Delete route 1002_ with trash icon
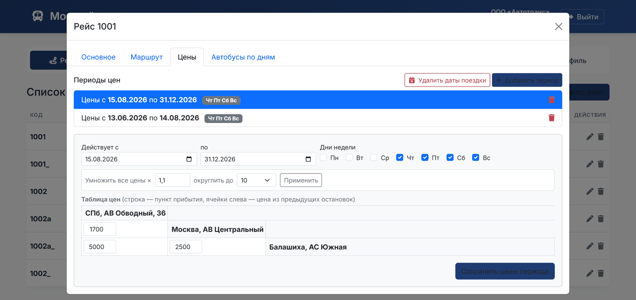 coord(601,273)
